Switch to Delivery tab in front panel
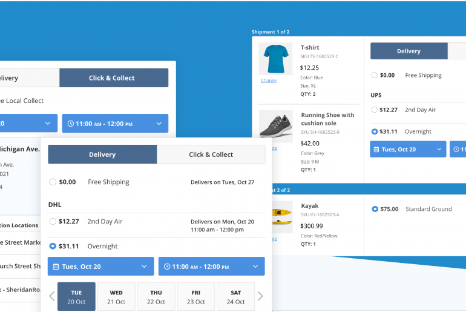This screenshot has width=466, height=312. coord(102,154)
